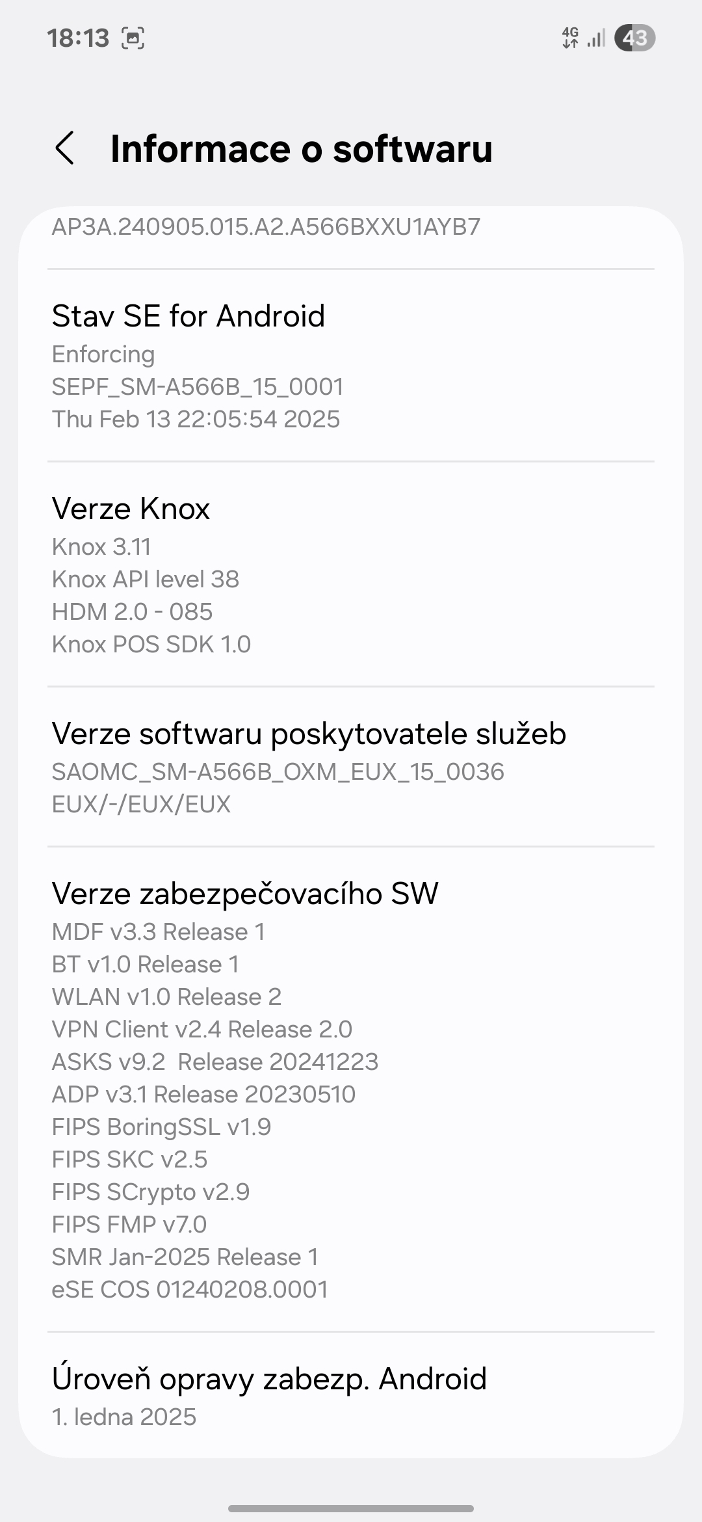Tap the EUX/-/EUX/EUX region code line
Image resolution: width=702 pixels, height=1522 pixels.
[141, 805]
